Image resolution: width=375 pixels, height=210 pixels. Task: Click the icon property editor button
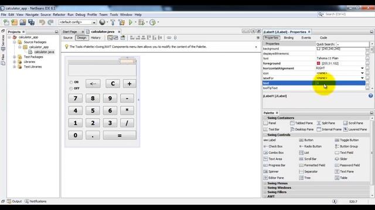367,73
